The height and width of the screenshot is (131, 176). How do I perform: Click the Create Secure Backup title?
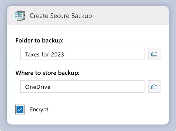61,16
